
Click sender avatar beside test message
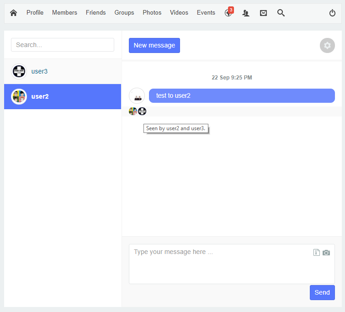point(137,96)
